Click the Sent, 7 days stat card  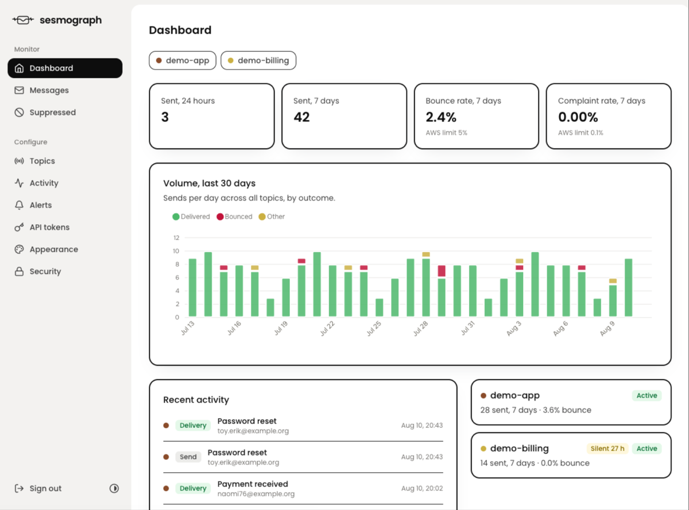click(344, 116)
